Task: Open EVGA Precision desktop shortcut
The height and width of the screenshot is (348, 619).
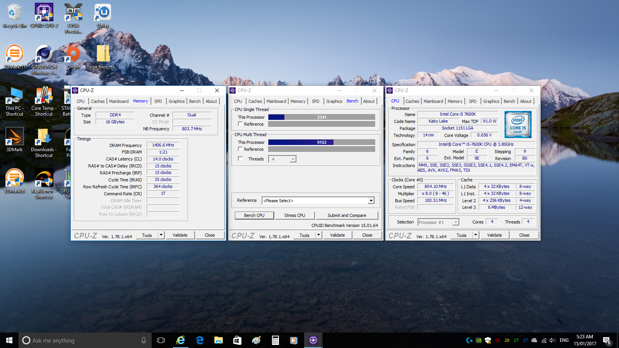Action: pyautogui.click(x=73, y=18)
